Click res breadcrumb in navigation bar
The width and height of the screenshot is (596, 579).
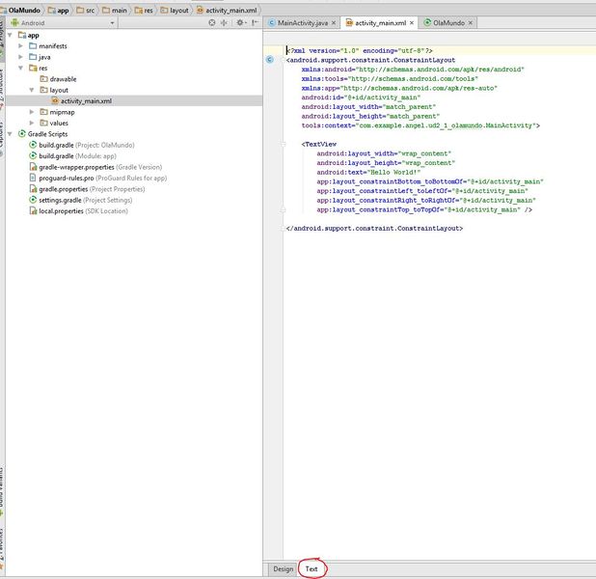(x=144, y=11)
